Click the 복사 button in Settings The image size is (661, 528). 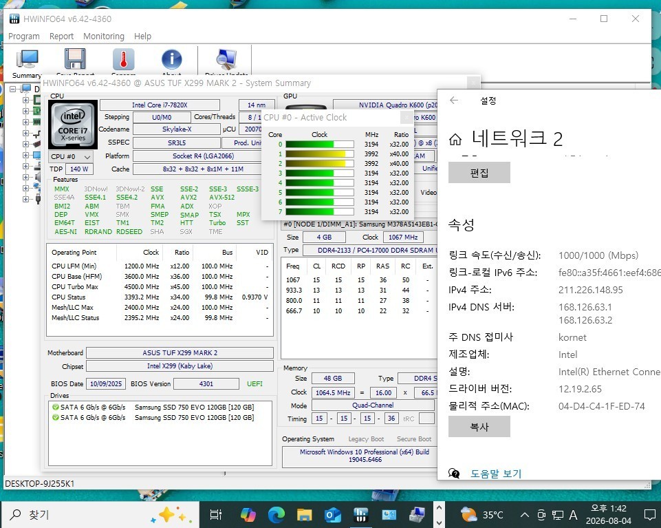coord(479,427)
